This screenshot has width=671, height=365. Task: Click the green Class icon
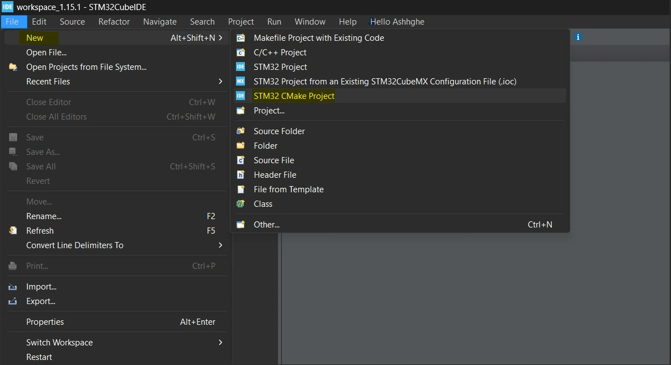(240, 204)
